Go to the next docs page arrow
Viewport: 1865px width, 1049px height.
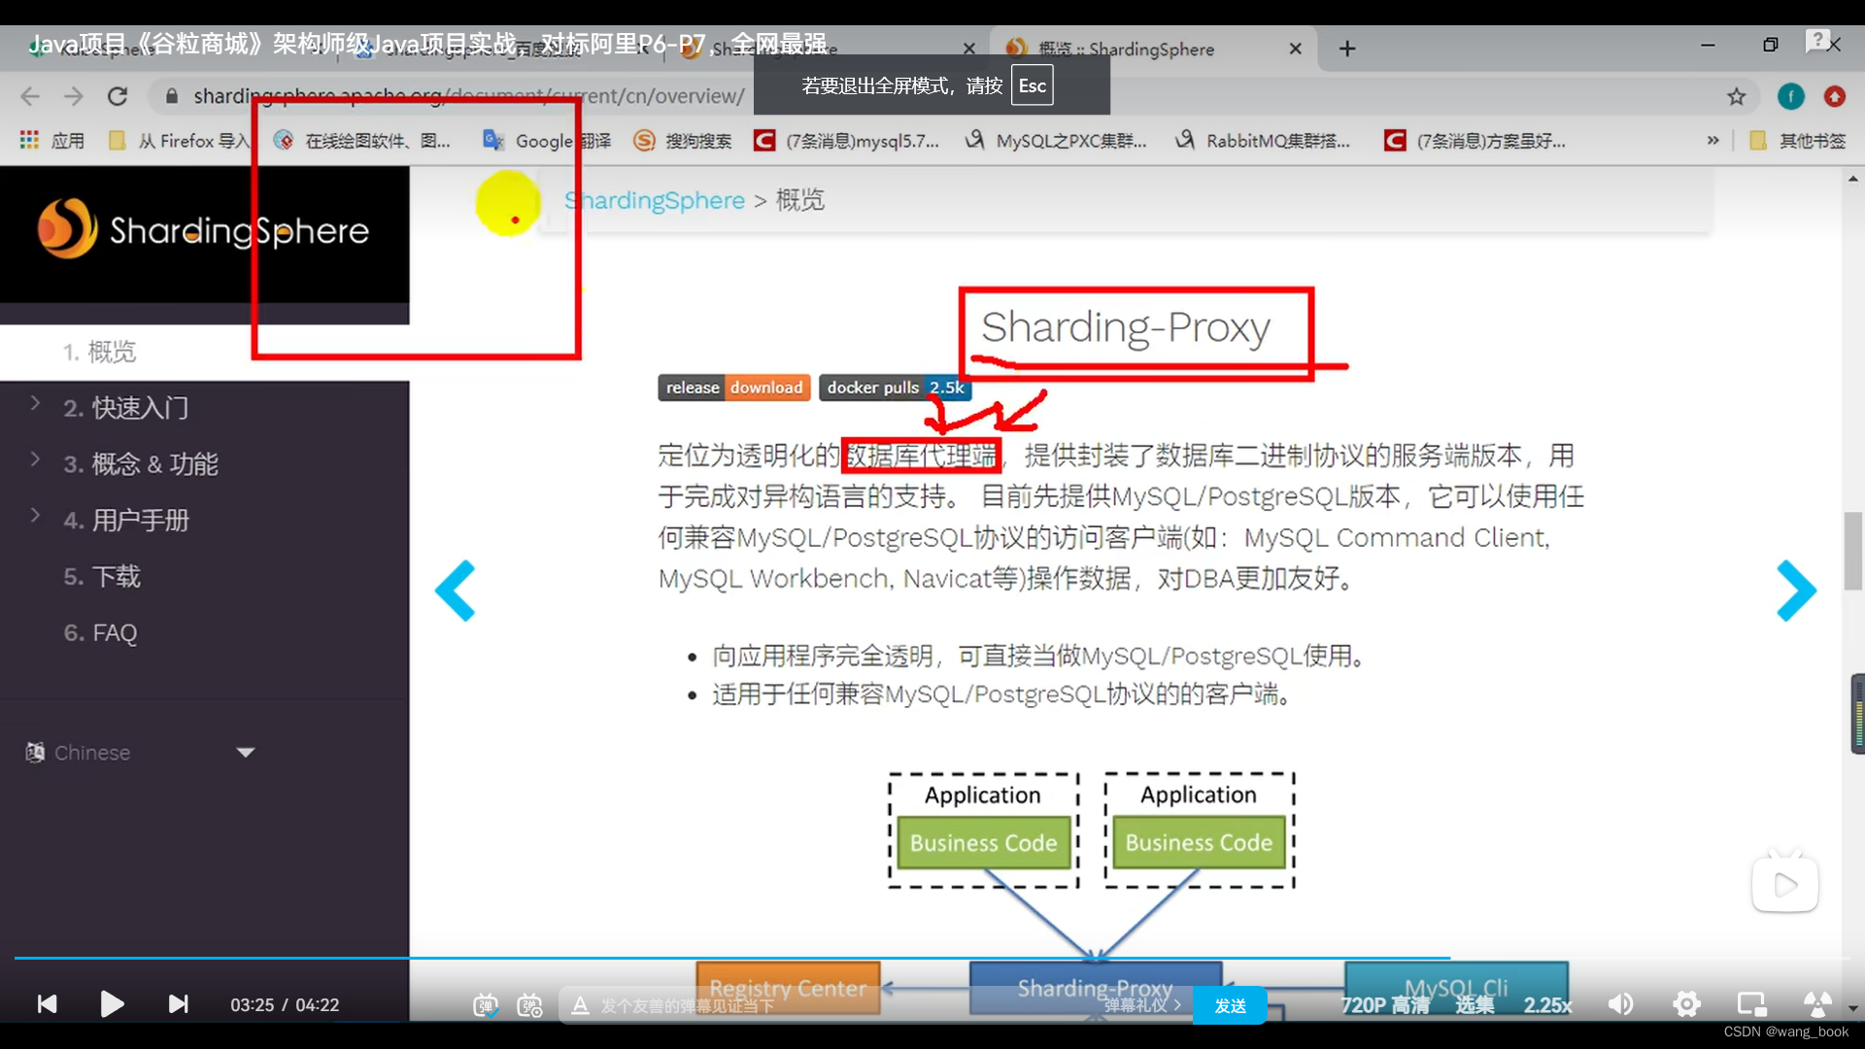(x=1796, y=590)
